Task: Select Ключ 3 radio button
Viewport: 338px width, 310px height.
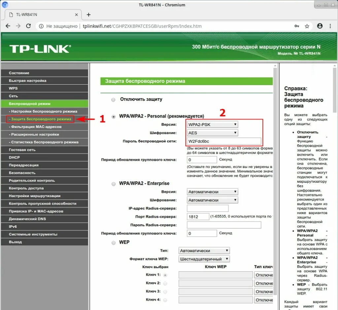Action: (165, 292)
